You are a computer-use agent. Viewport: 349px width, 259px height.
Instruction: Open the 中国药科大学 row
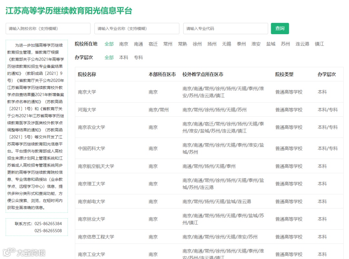pyautogui.click(x=209, y=148)
